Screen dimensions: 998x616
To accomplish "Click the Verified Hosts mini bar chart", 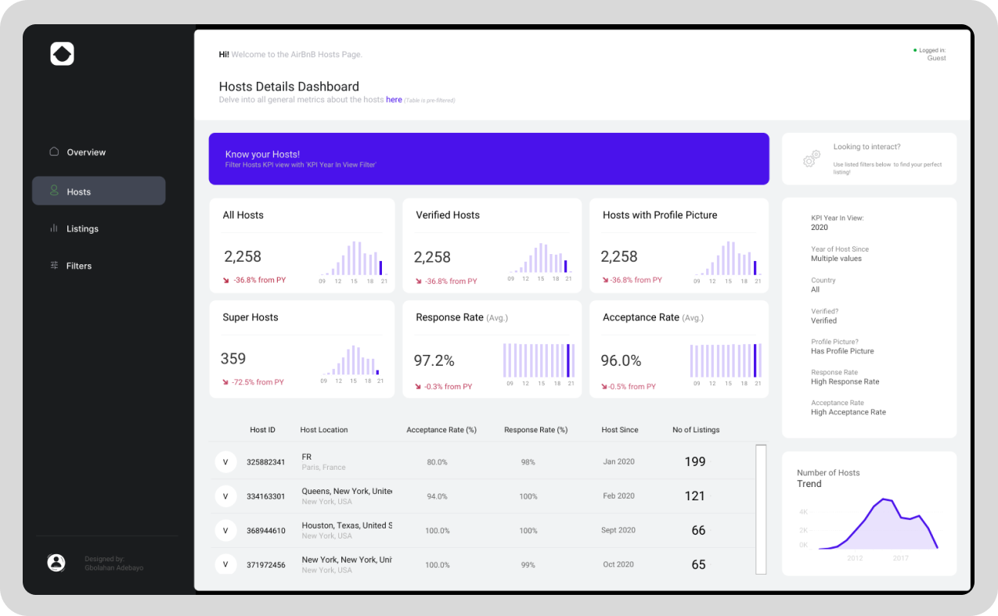I will tap(539, 262).
